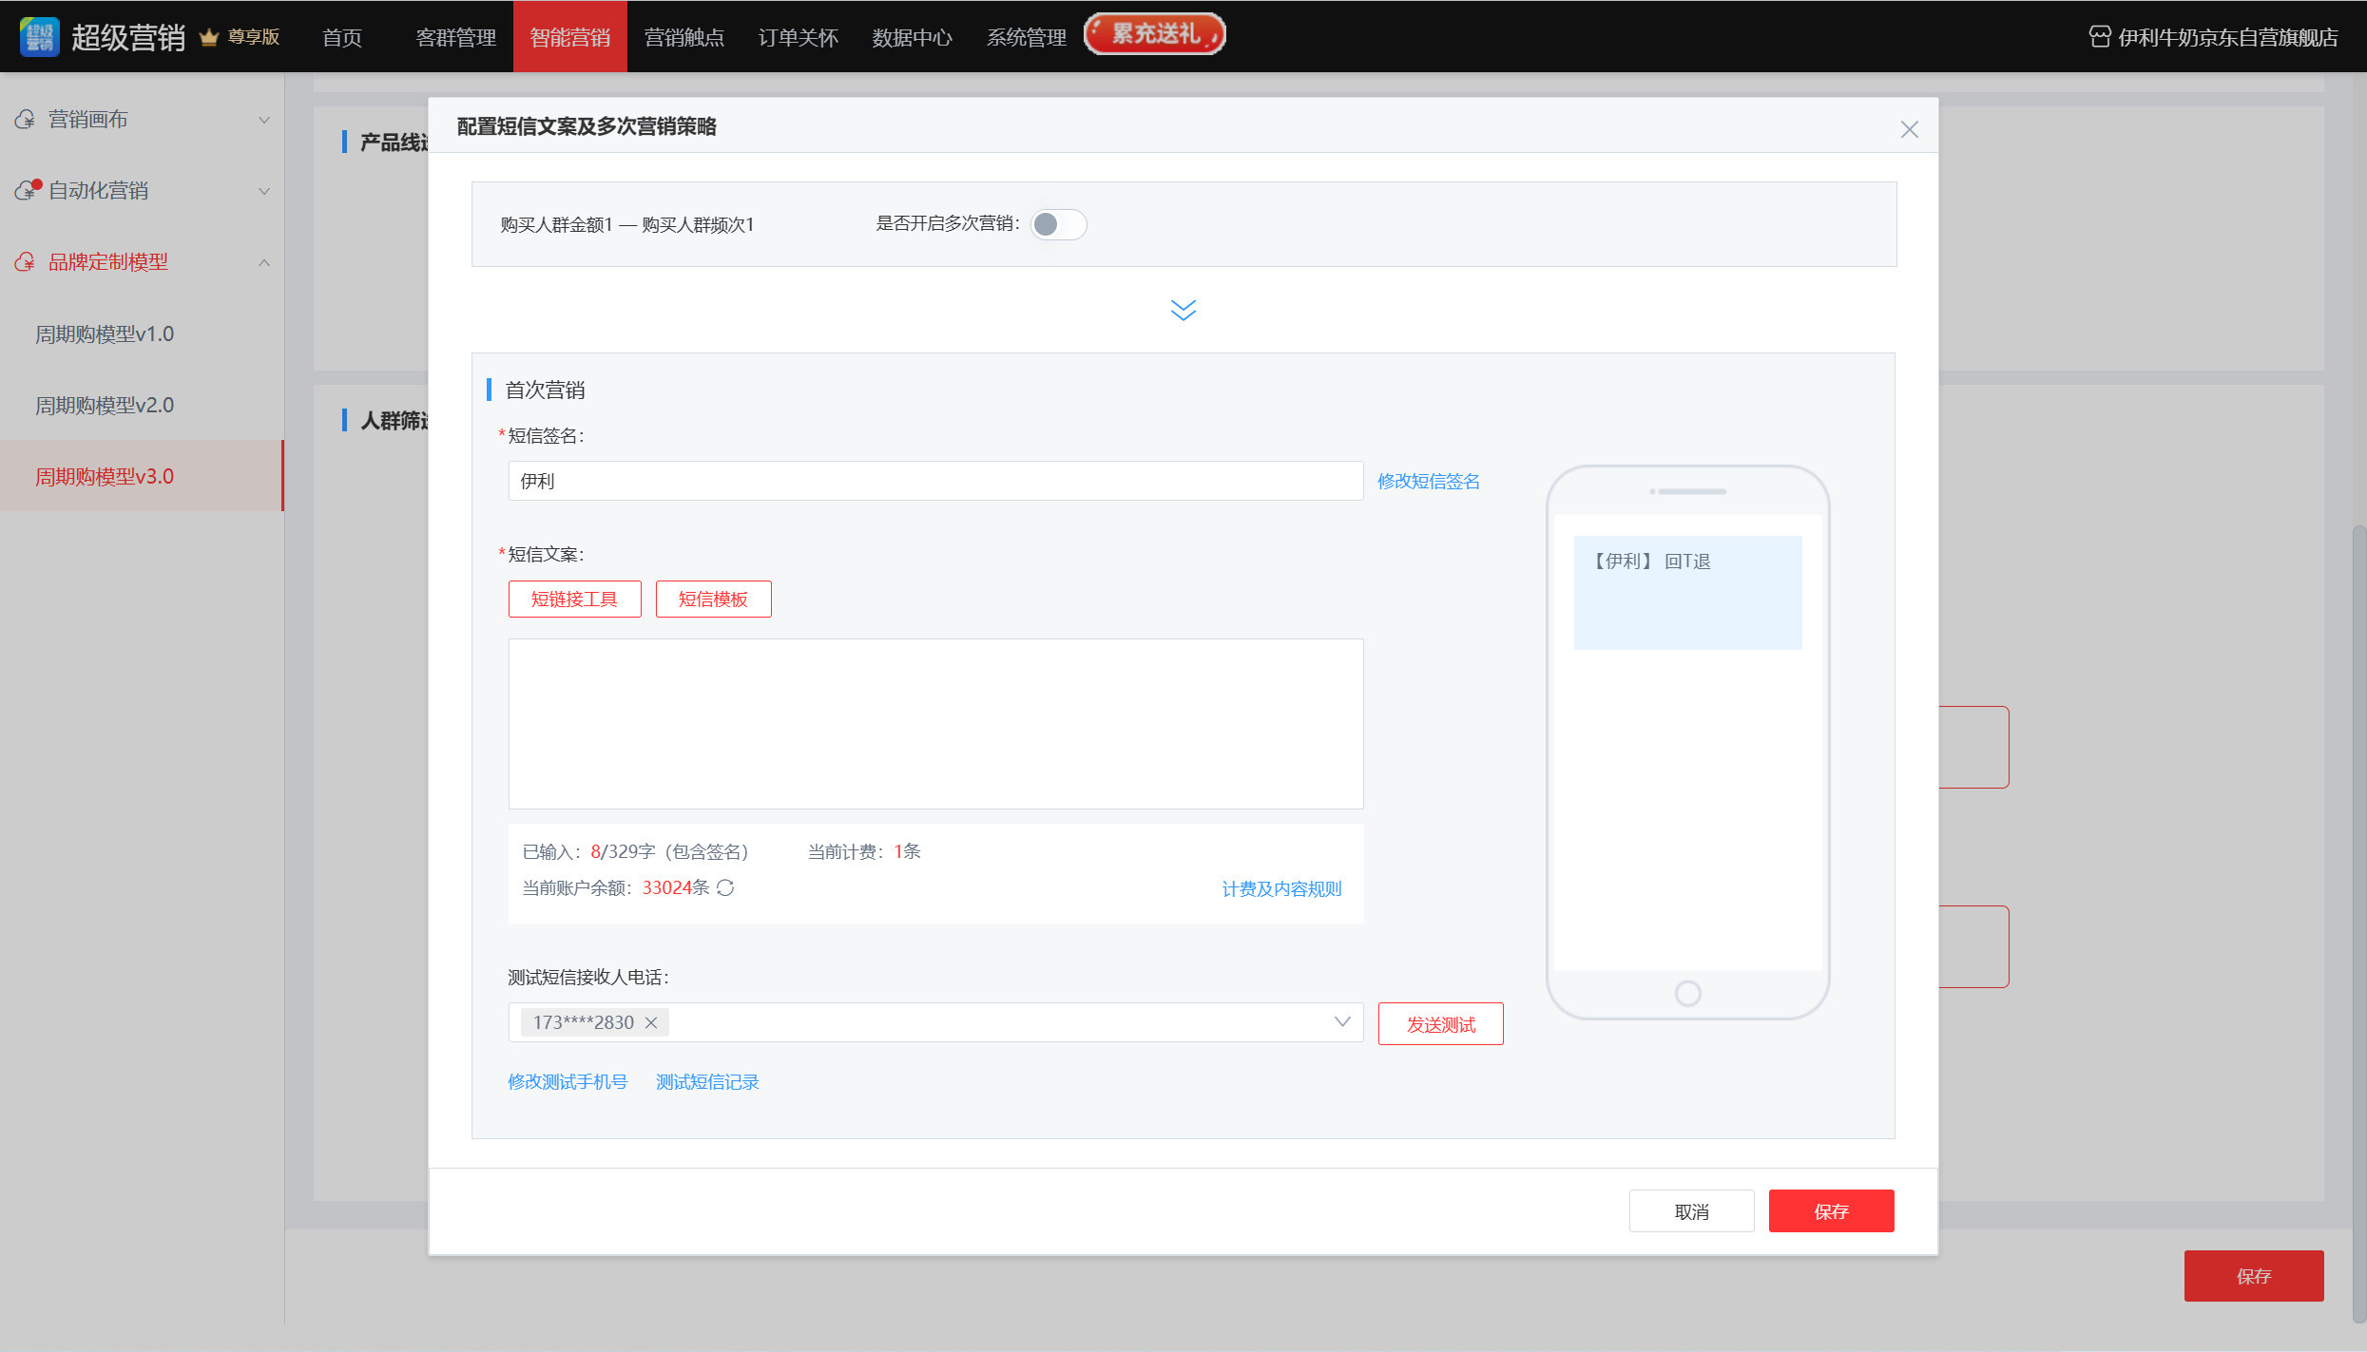Click into the 短信文案 text area
Viewport: 2367px width, 1352px height.
(936, 724)
